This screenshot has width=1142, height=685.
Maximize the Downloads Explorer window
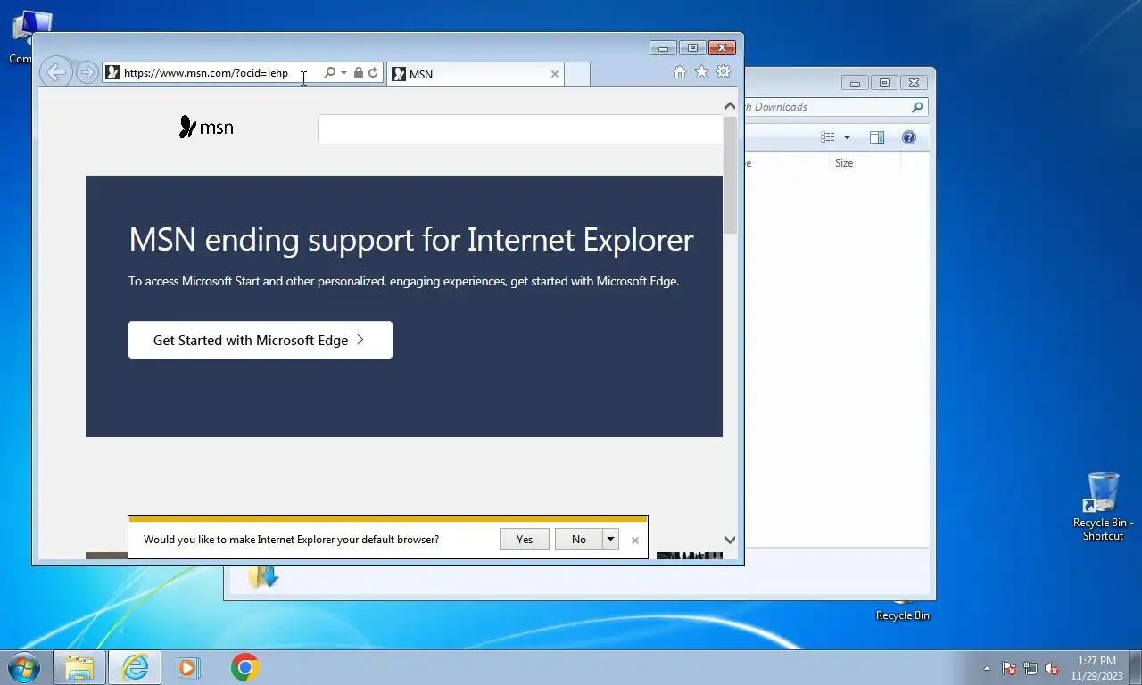pyautogui.click(x=884, y=82)
